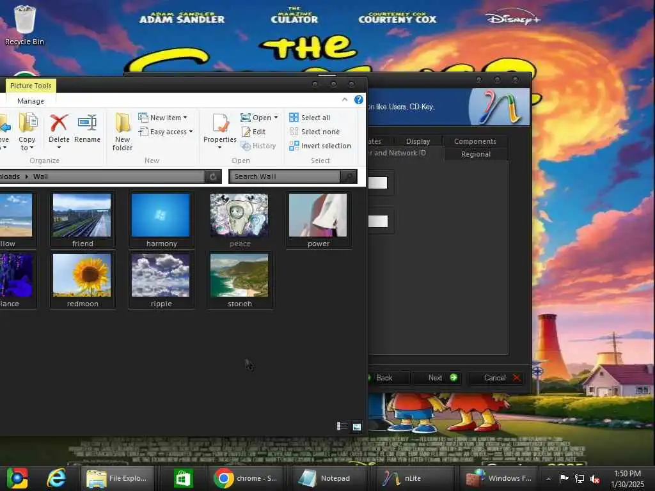This screenshot has height=491, width=655.
Task: Switch to large thumbnails view icon
Action: pos(357,426)
